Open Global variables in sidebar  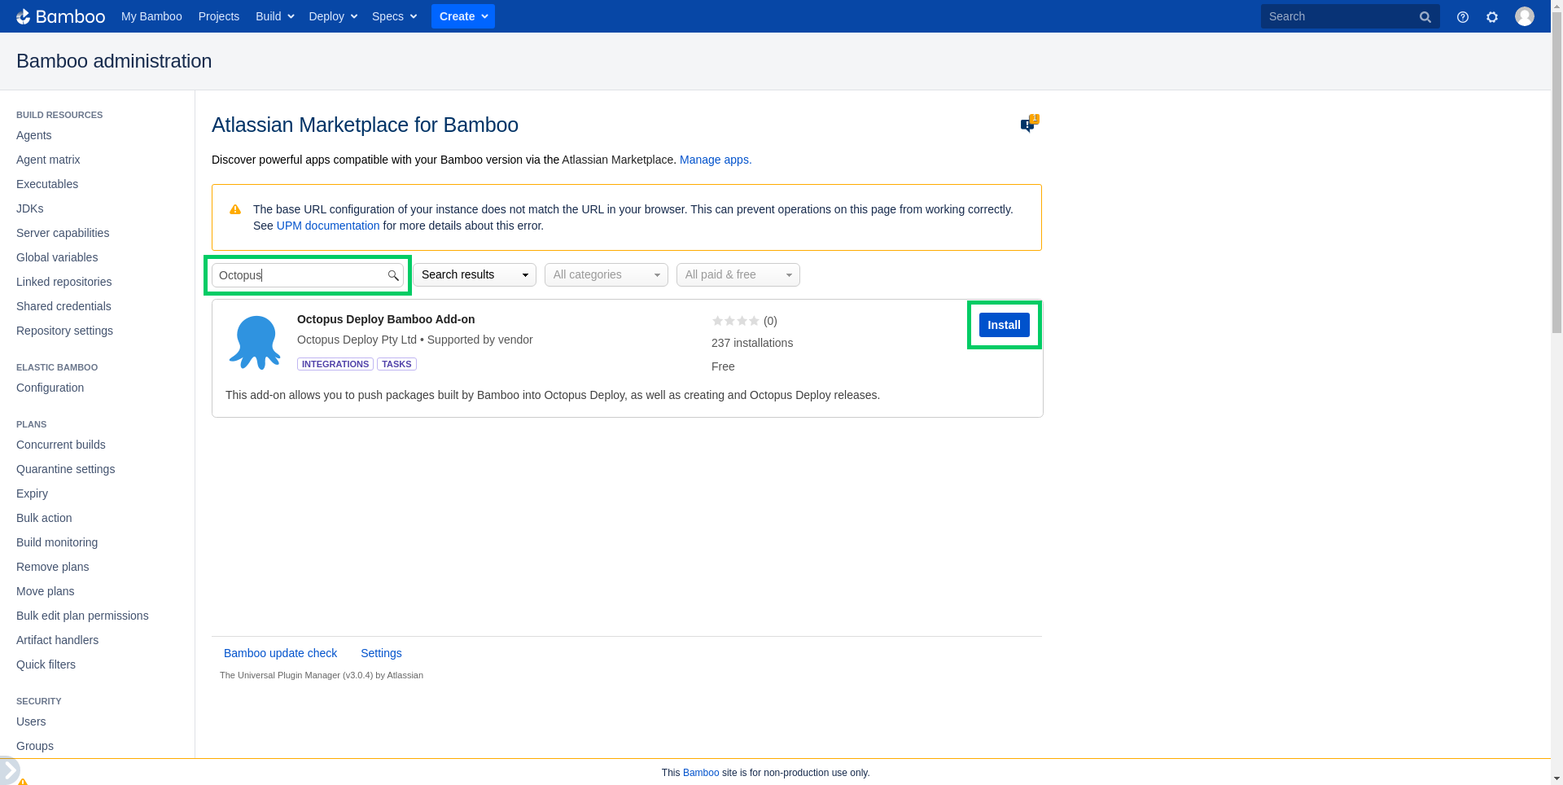click(x=57, y=257)
